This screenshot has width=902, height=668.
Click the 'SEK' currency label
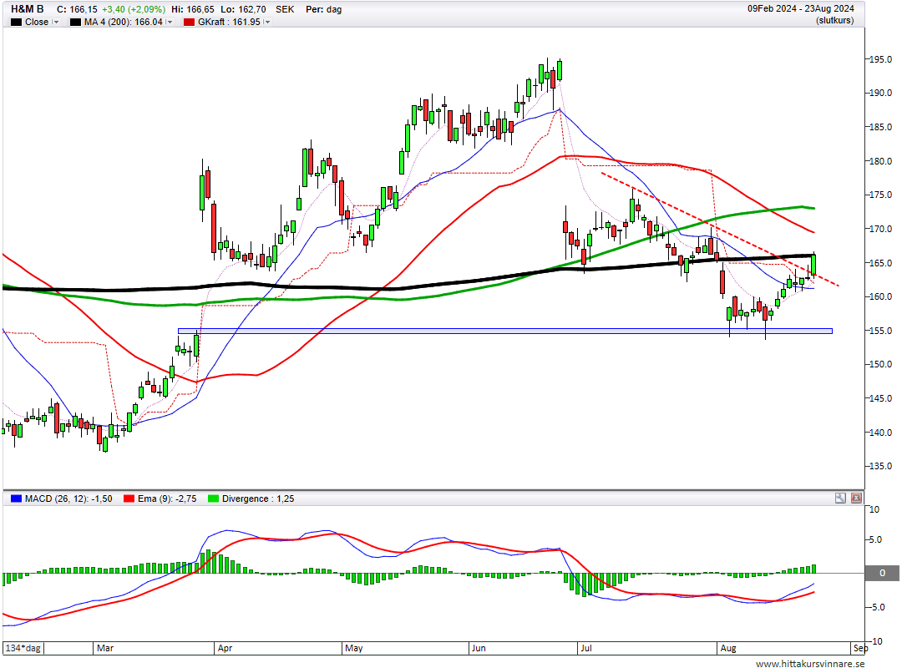[x=285, y=9]
